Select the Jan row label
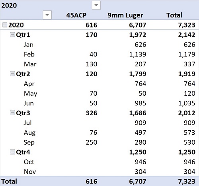This screenshot has height=186, width=199. 29,45
